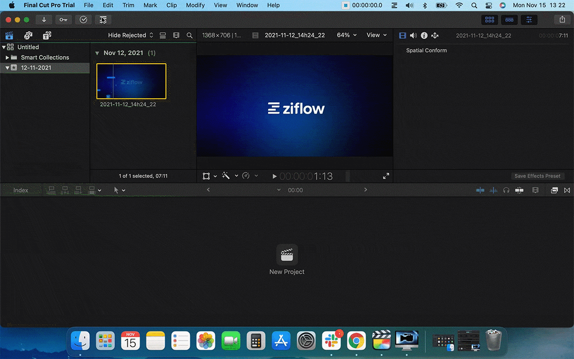Play the clip in the viewer
574x359 pixels.
tap(274, 176)
